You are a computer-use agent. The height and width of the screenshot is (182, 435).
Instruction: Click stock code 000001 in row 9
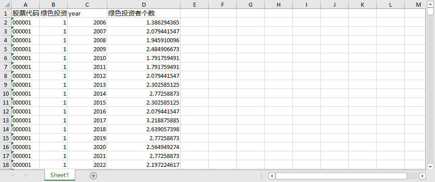25,85
